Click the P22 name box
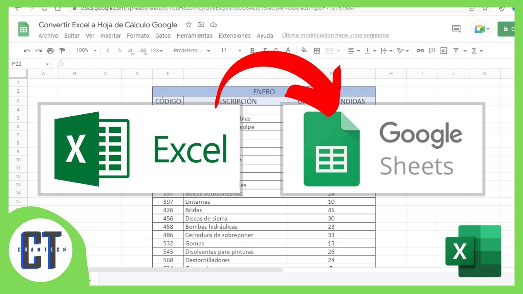523x294 pixels. (27, 64)
